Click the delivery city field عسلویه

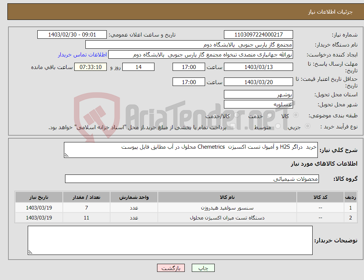(x=258, y=104)
